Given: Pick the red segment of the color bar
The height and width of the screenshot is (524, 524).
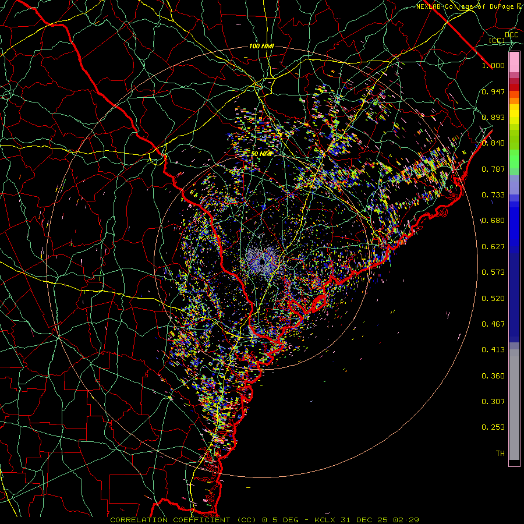Looking at the screenshot, I should [514, 87].
